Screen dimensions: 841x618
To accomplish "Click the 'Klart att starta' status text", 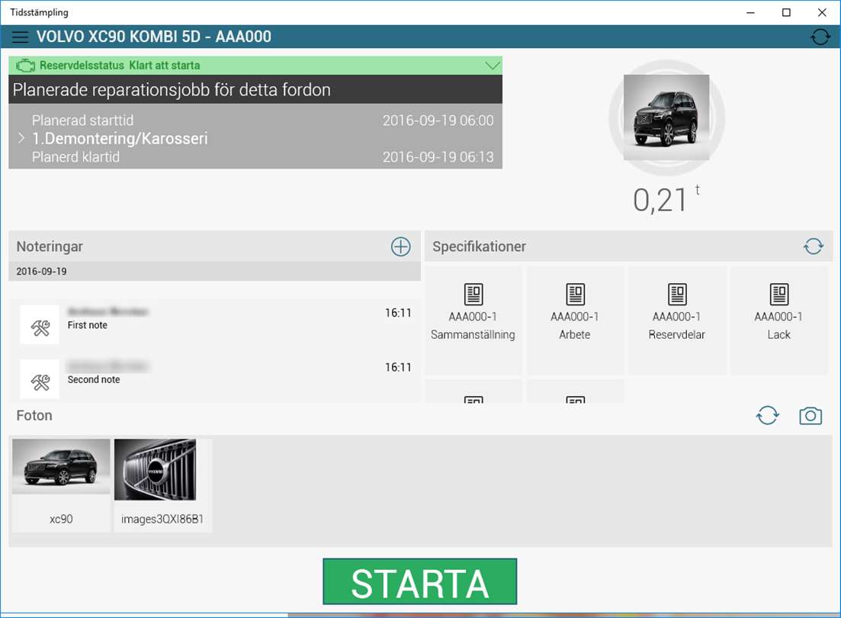I will pyautogui.click(x=165, y=66).
